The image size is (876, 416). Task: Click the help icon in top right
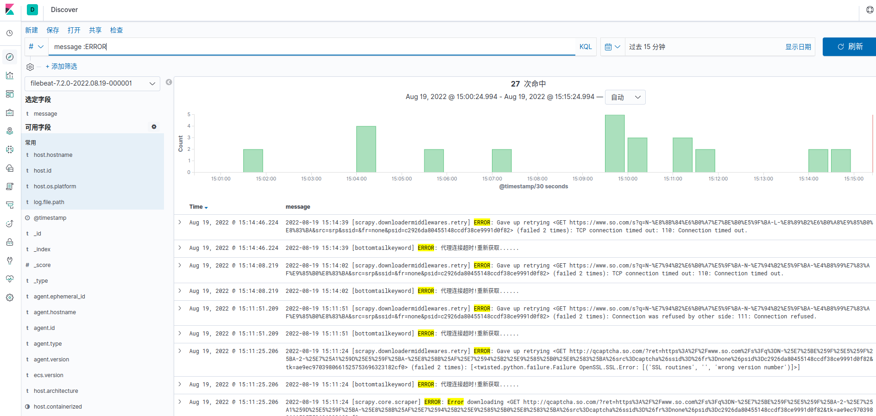click(870, 10)
